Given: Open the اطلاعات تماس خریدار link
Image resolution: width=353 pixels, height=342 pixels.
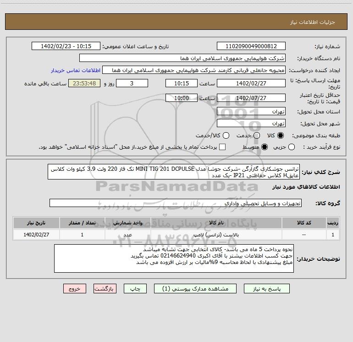Looking at the screenshot, I should [76, 70].
